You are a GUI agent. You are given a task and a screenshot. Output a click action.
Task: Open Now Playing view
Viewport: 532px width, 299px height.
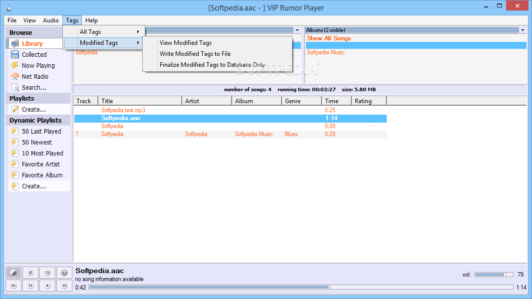[38, 66]
